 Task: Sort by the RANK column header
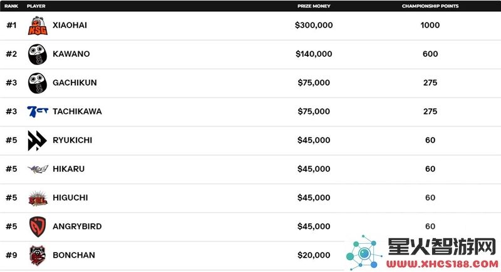click(11, 6)
